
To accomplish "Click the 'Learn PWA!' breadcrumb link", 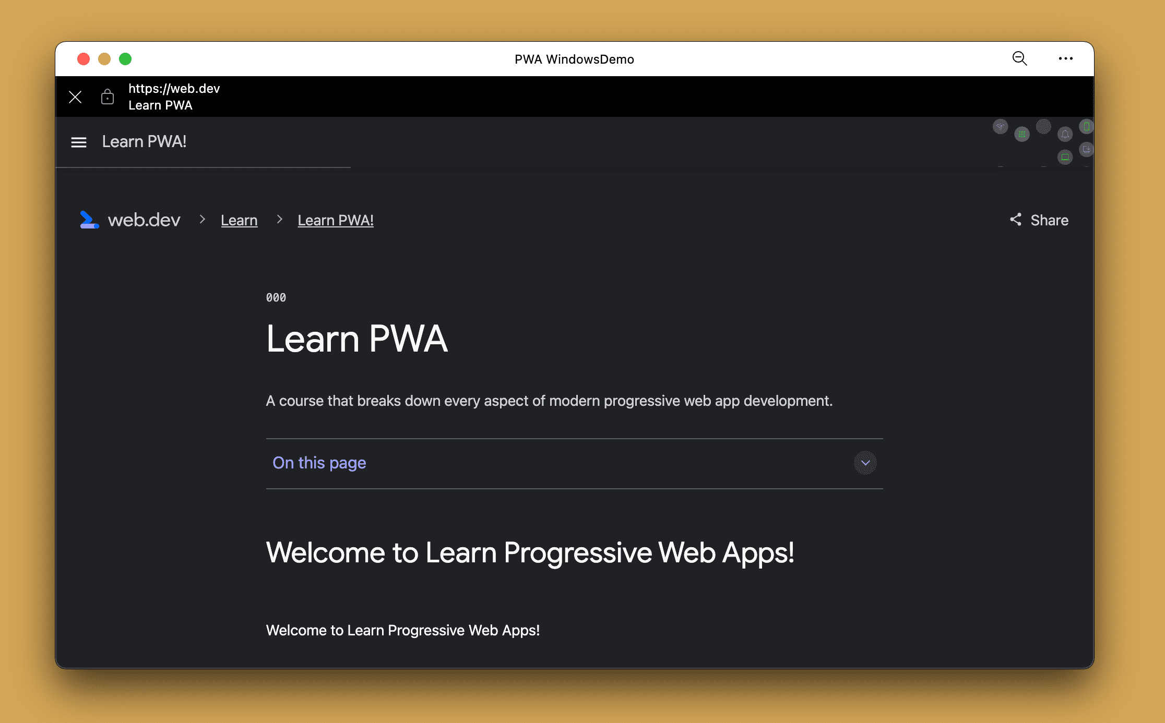I will point(336,220).
